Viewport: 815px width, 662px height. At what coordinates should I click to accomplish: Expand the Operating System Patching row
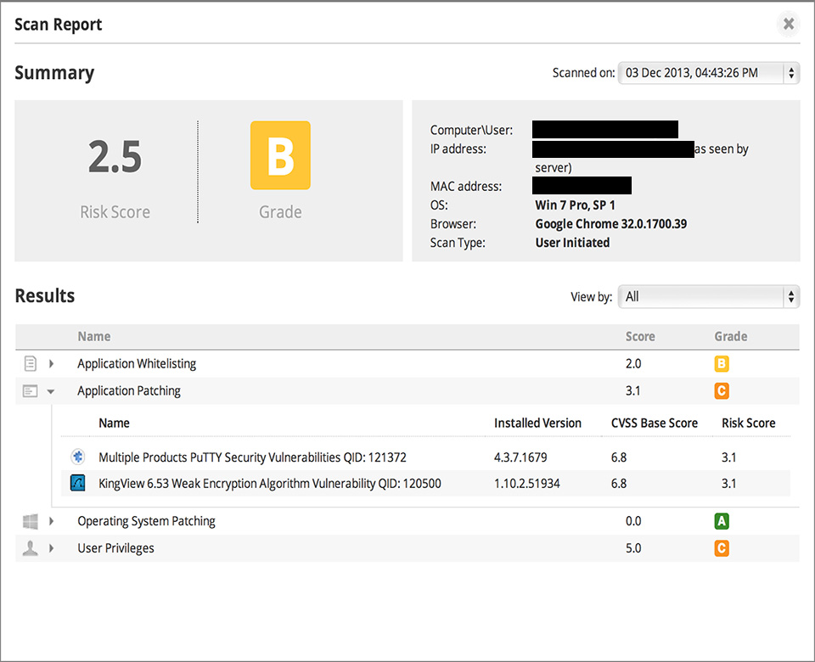click(x=51, y=520)
